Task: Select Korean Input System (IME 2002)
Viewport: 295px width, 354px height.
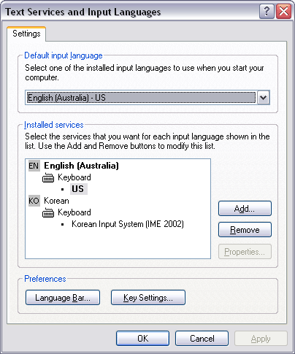Action: [128, 224]
